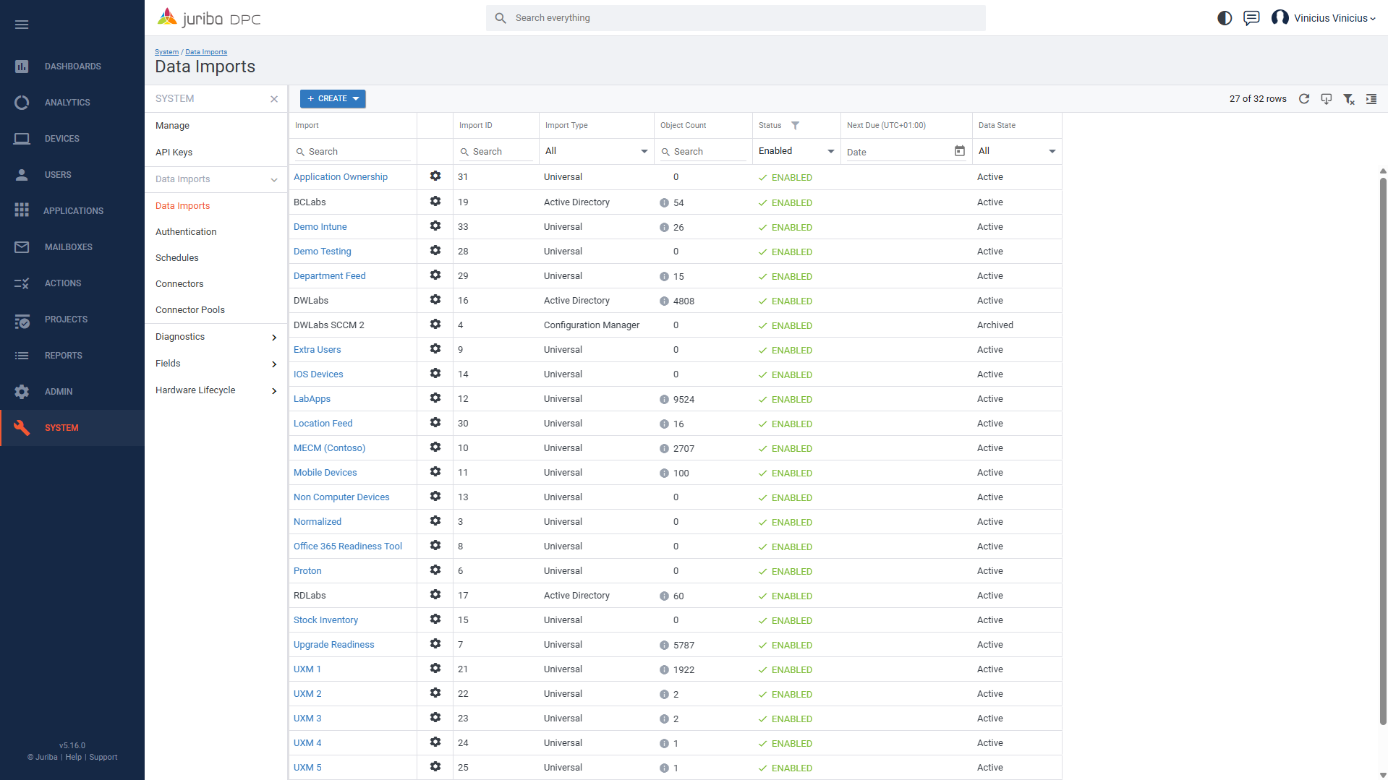Open Schedules in the System menu

[x=177, y=258]
